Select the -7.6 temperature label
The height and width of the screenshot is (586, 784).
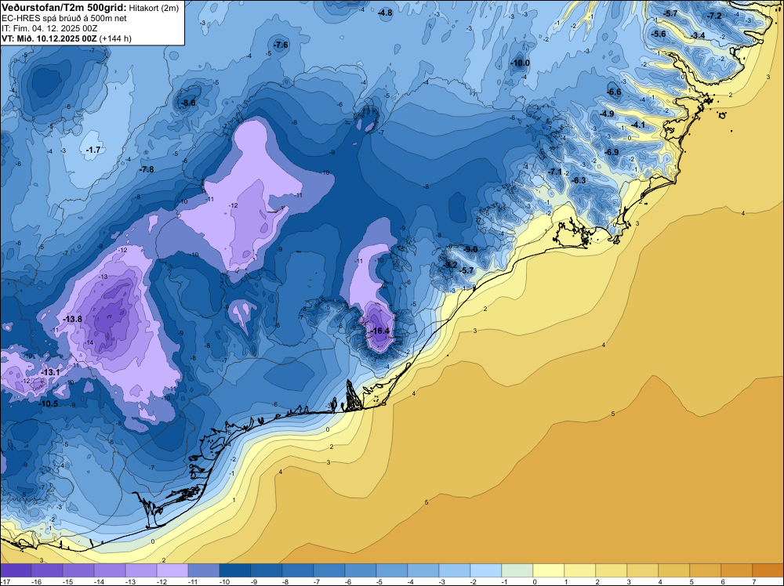coord(281,45)
